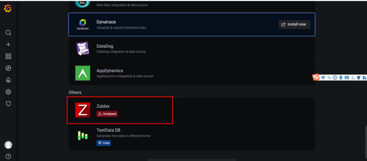Click the Dynatrace logo

[83, 24]
